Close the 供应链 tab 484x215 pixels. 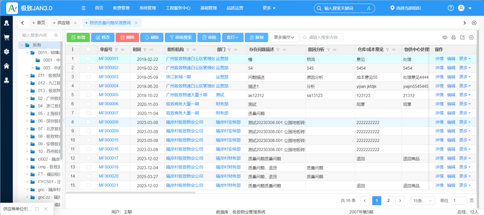75,23
